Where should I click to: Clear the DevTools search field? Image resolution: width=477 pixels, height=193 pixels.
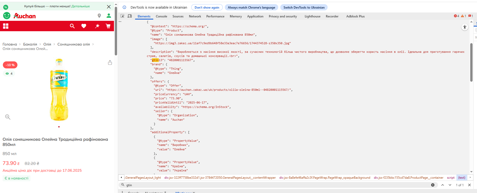tap(433, 185)
